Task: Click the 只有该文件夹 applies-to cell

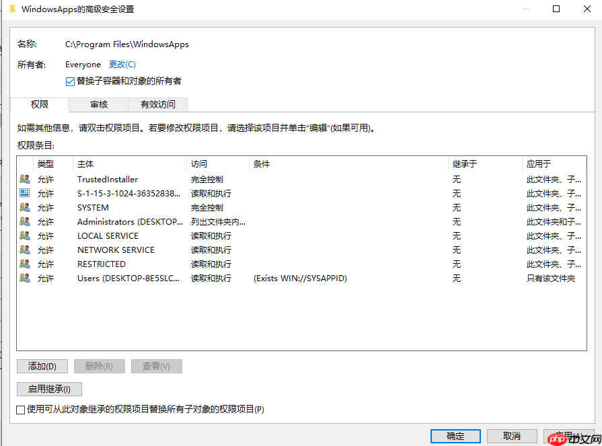Action: click(551, 278)
